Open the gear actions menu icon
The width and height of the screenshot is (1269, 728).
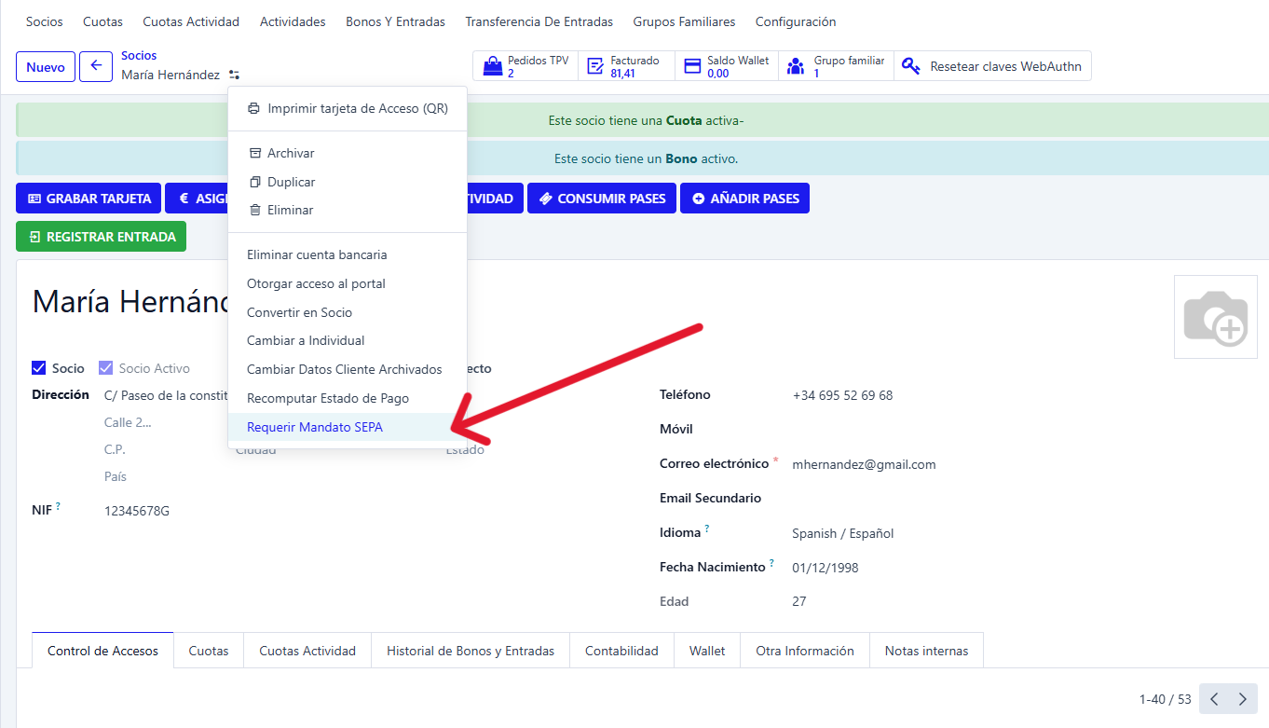pos(234,75)
